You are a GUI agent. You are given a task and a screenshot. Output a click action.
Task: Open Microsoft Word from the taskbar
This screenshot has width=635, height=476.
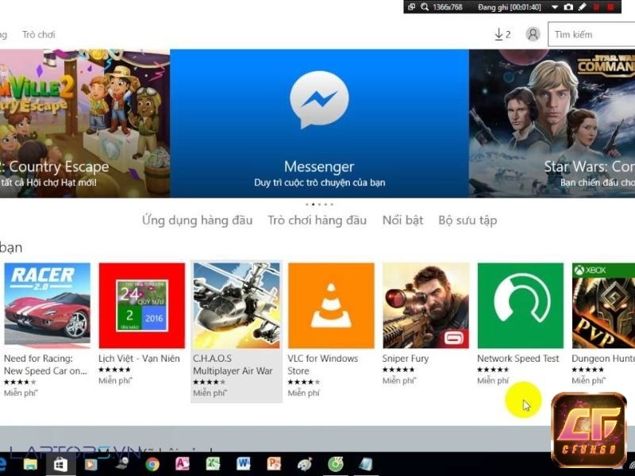tap(243, 463)
